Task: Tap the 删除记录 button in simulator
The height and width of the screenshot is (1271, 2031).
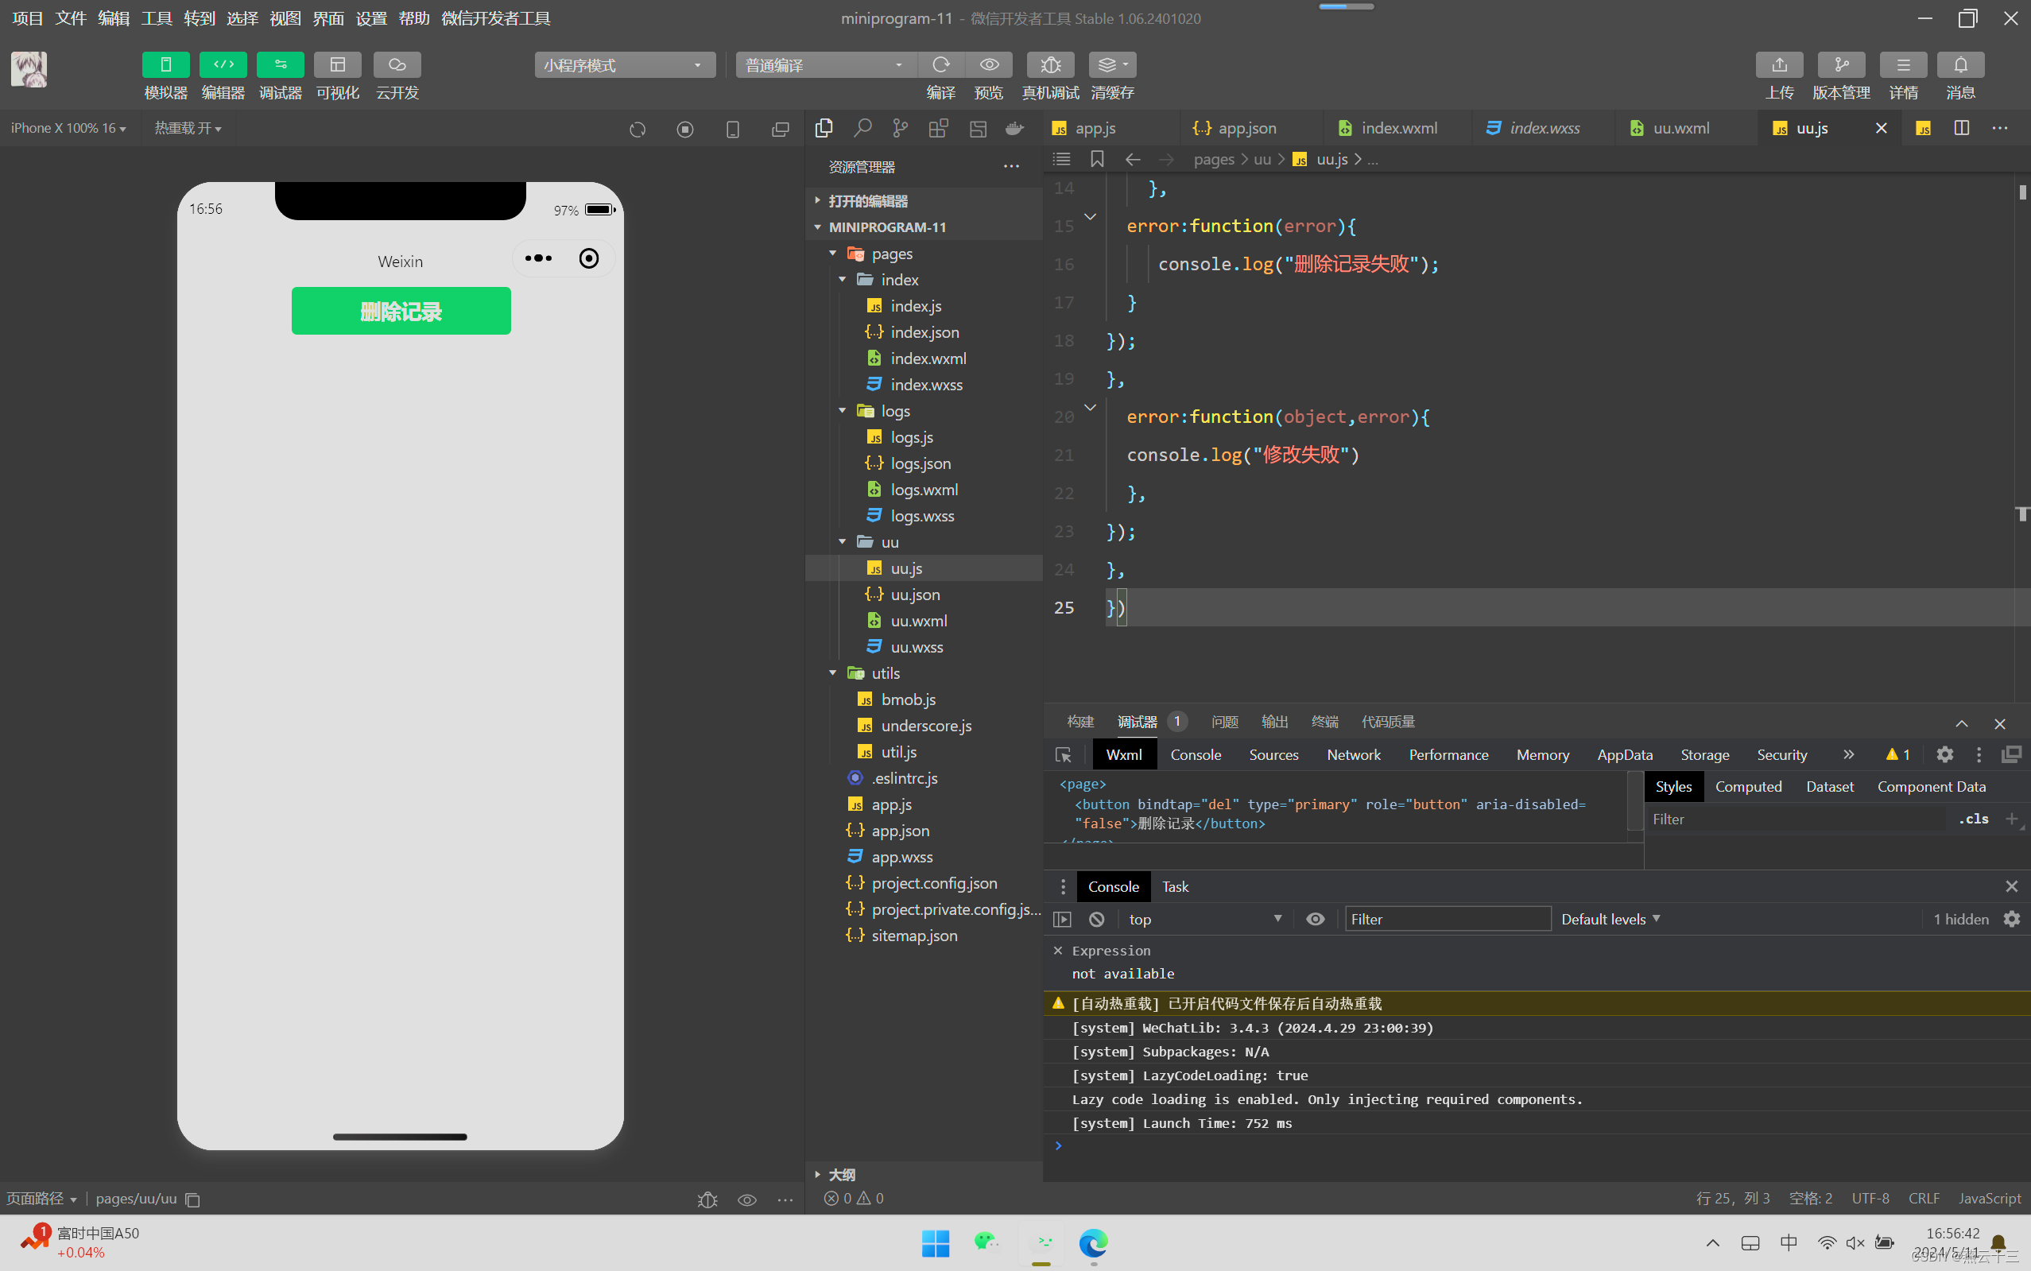Action: click(x=401, y=311)
